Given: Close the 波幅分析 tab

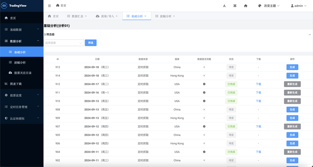Looking at the screenshot, I should (174, 16).
